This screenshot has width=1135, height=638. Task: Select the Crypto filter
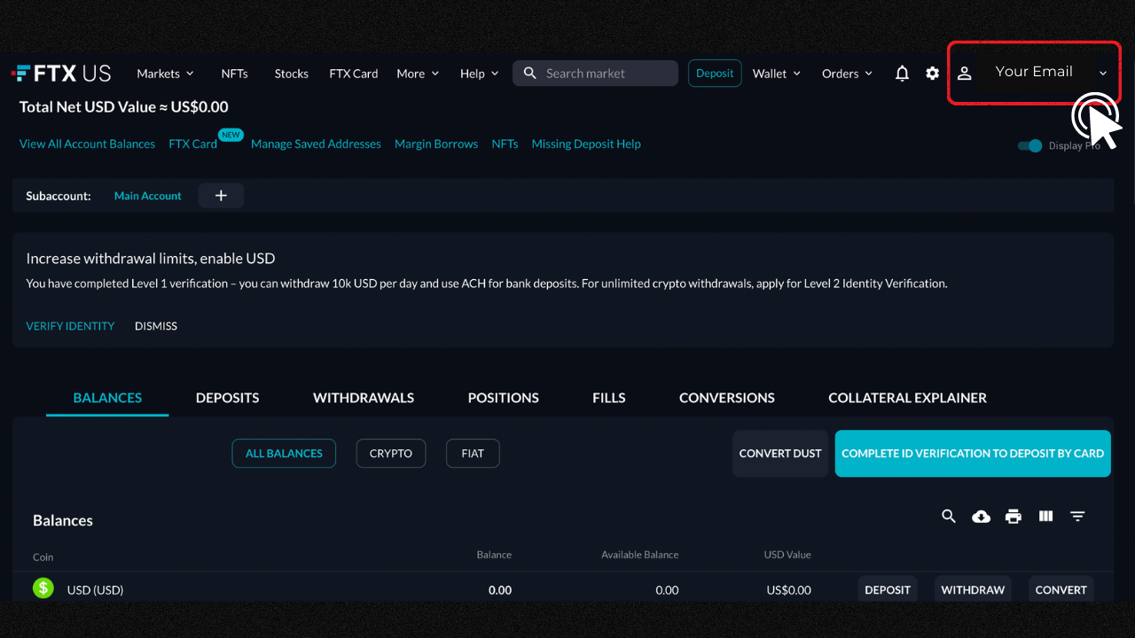(391, 453)
